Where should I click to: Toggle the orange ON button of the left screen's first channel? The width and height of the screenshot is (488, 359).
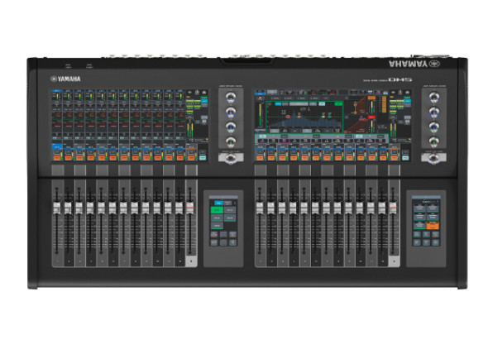pos(57,158)
